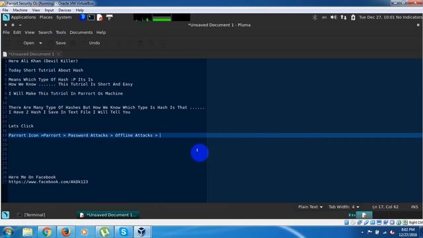The height and width of the screenshot is (238, 423).
Task: Open Pluma's Edit menu
Action: click(17, 32)
